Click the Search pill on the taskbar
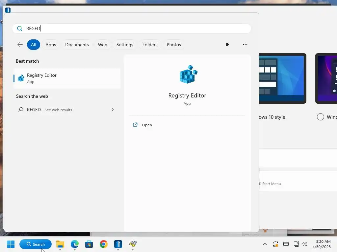The image size is (337, 252). (x=36, y=244)
